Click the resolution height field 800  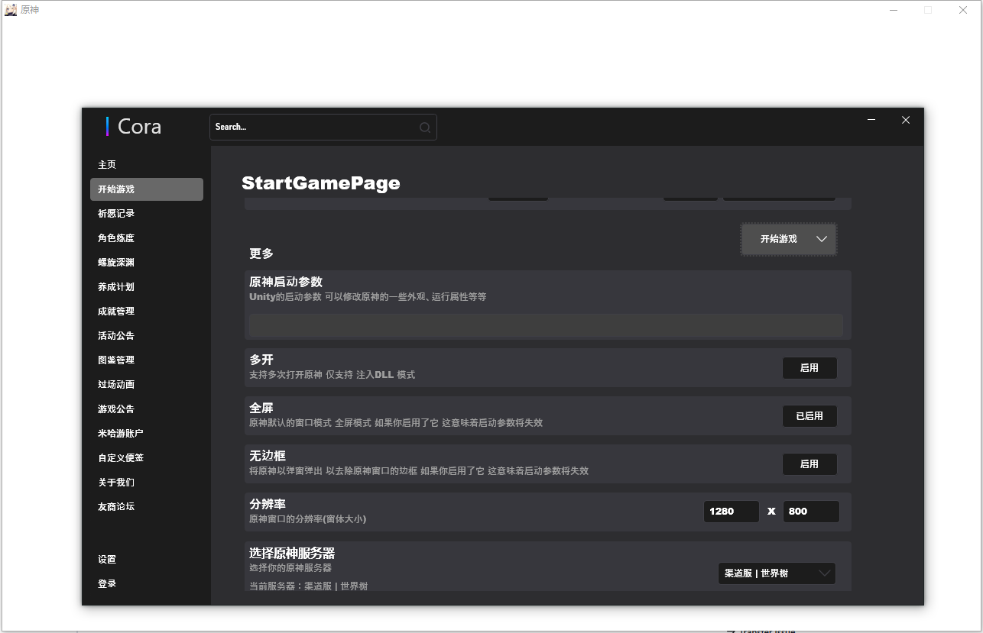click(811, 512)
